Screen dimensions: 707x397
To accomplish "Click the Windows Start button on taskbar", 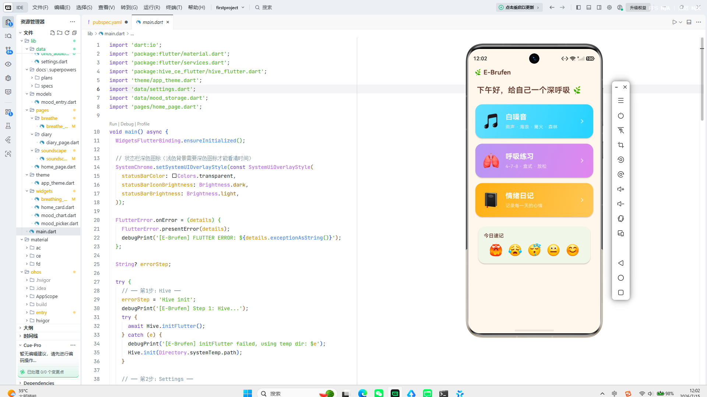I will point(247,393).
